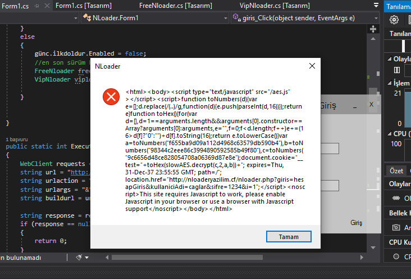Click the code cleanup brush icon

(x=79, y=258)
